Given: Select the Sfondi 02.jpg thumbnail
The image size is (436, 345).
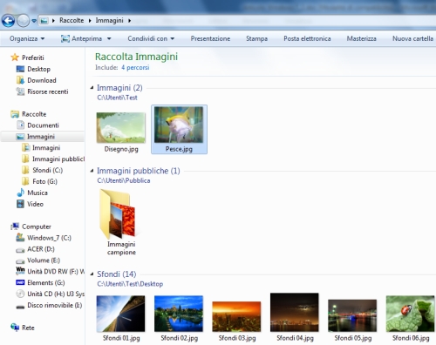Looking at the screenshot, I should tap(179, 319).
